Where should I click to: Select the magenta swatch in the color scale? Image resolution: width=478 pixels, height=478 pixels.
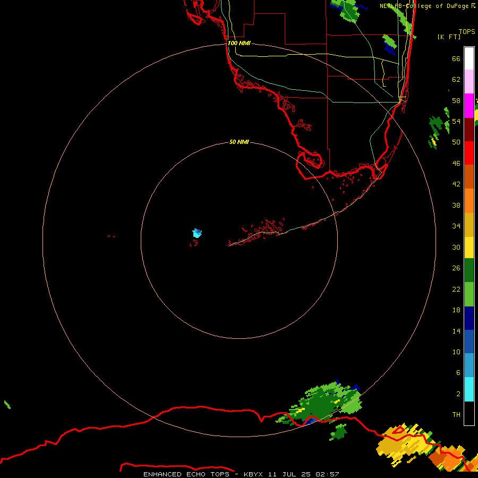click(469, 106)
